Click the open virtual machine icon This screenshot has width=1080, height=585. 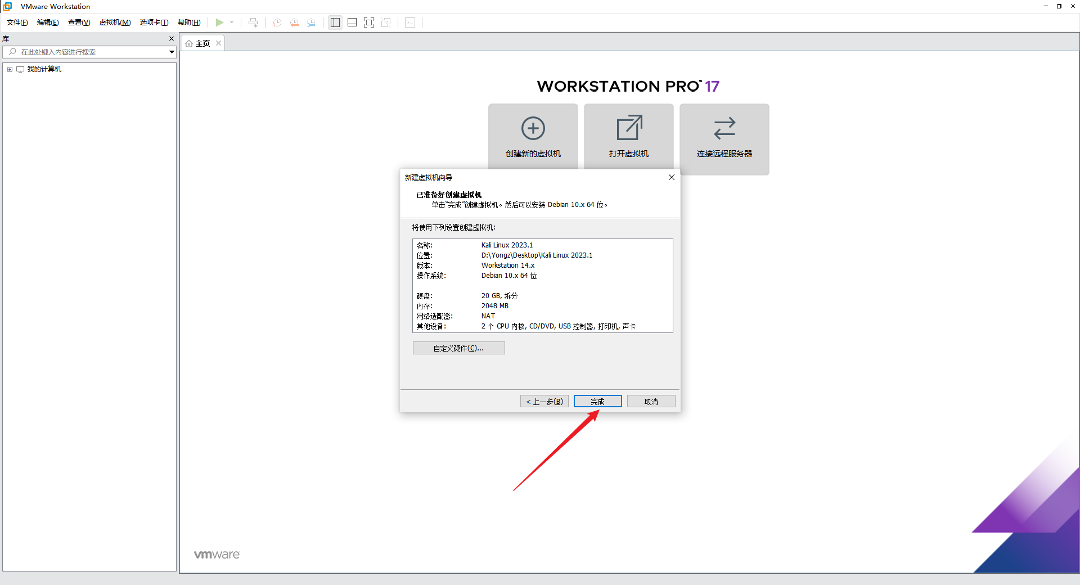629,128
